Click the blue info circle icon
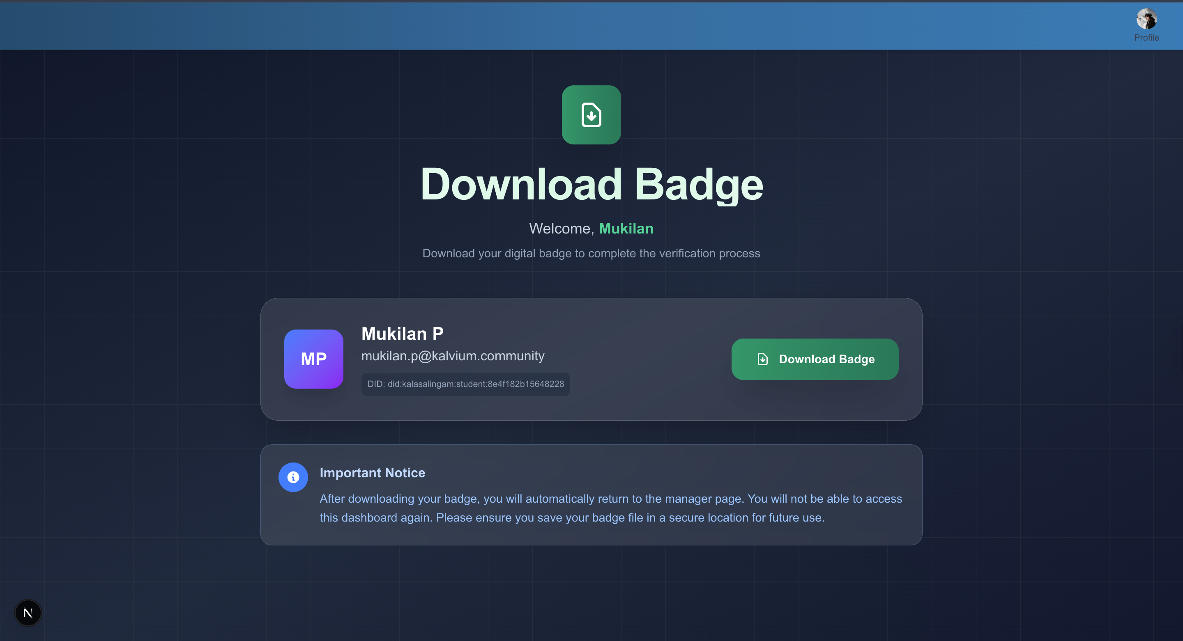1183x641 pixels. point(293,477)
